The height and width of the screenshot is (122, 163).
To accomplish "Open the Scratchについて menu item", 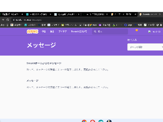I will pos(79,32).
